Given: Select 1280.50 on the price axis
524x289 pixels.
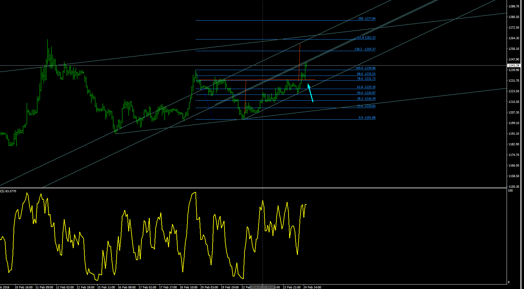Looking at the screenshot, I should coord(514,17).
